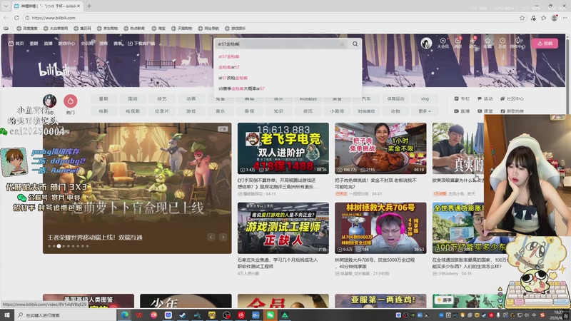Open the 消息 messages icon
This screenshot has height=321, width=571.
[458, 44]
